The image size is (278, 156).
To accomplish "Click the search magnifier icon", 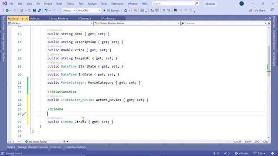I will tap(196, 3).
